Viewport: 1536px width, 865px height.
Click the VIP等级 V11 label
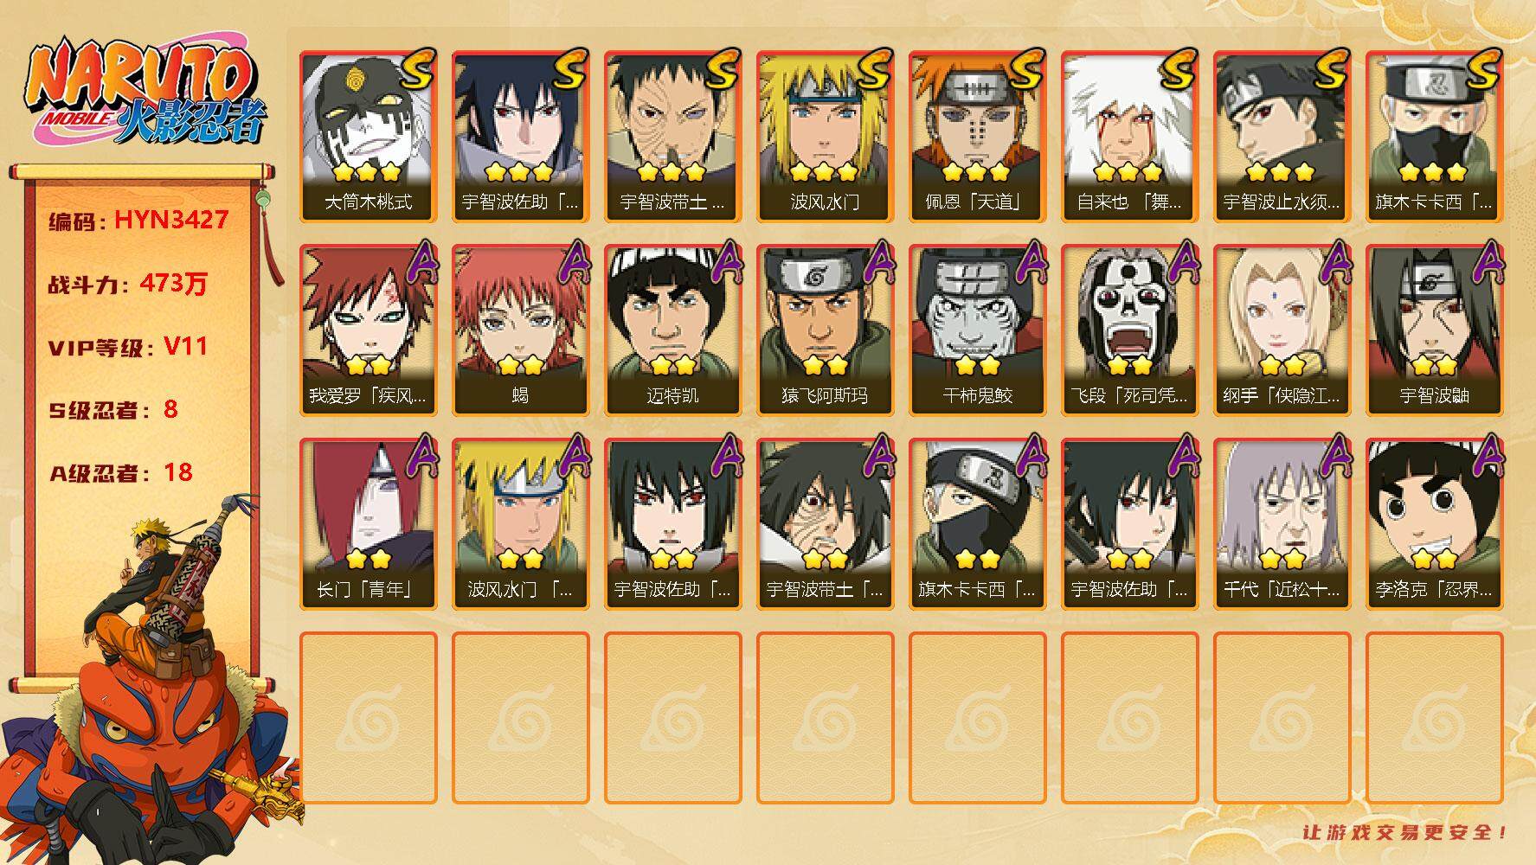pyautogui.click(x=128, y=347)
